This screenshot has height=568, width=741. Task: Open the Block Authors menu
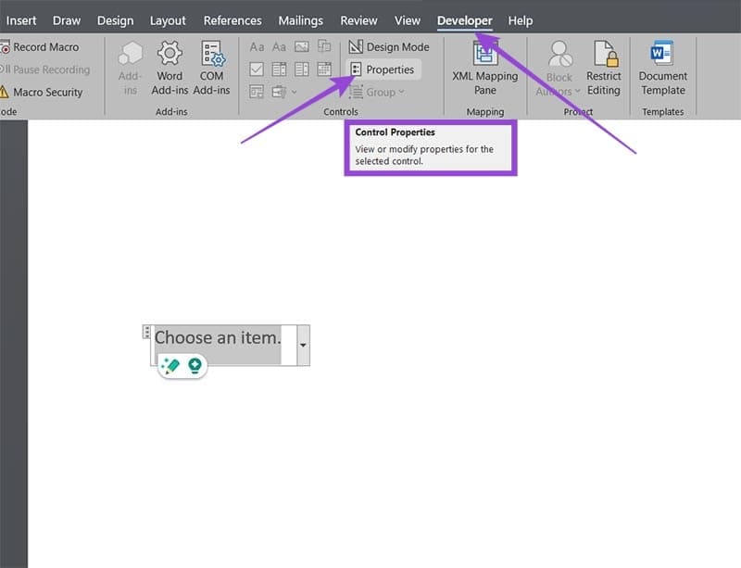click(559, 69)
